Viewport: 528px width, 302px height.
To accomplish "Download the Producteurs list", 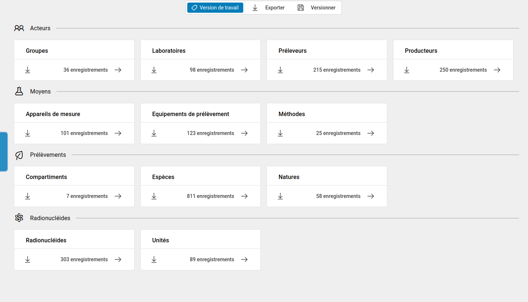I will pyautogui.click(x=407, y=70).
